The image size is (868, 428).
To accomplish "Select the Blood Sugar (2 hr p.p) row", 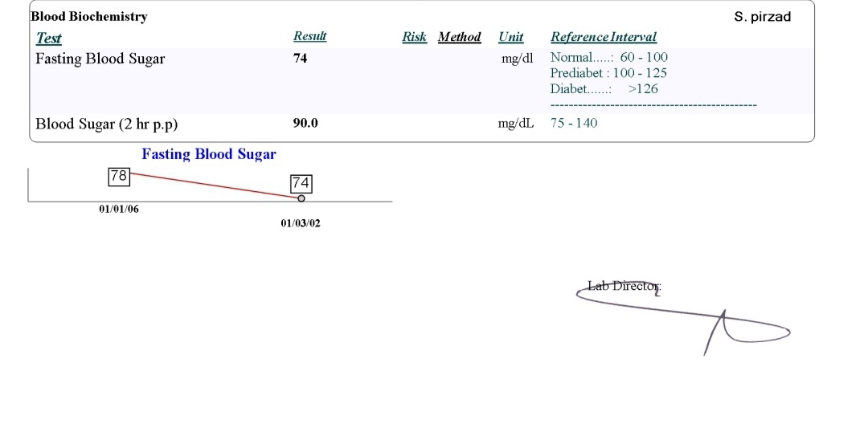I will click(x=422, y=124).
